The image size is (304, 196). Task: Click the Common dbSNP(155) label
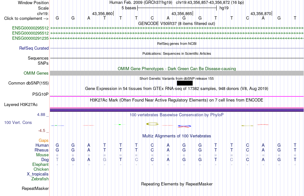coord(28,83)
